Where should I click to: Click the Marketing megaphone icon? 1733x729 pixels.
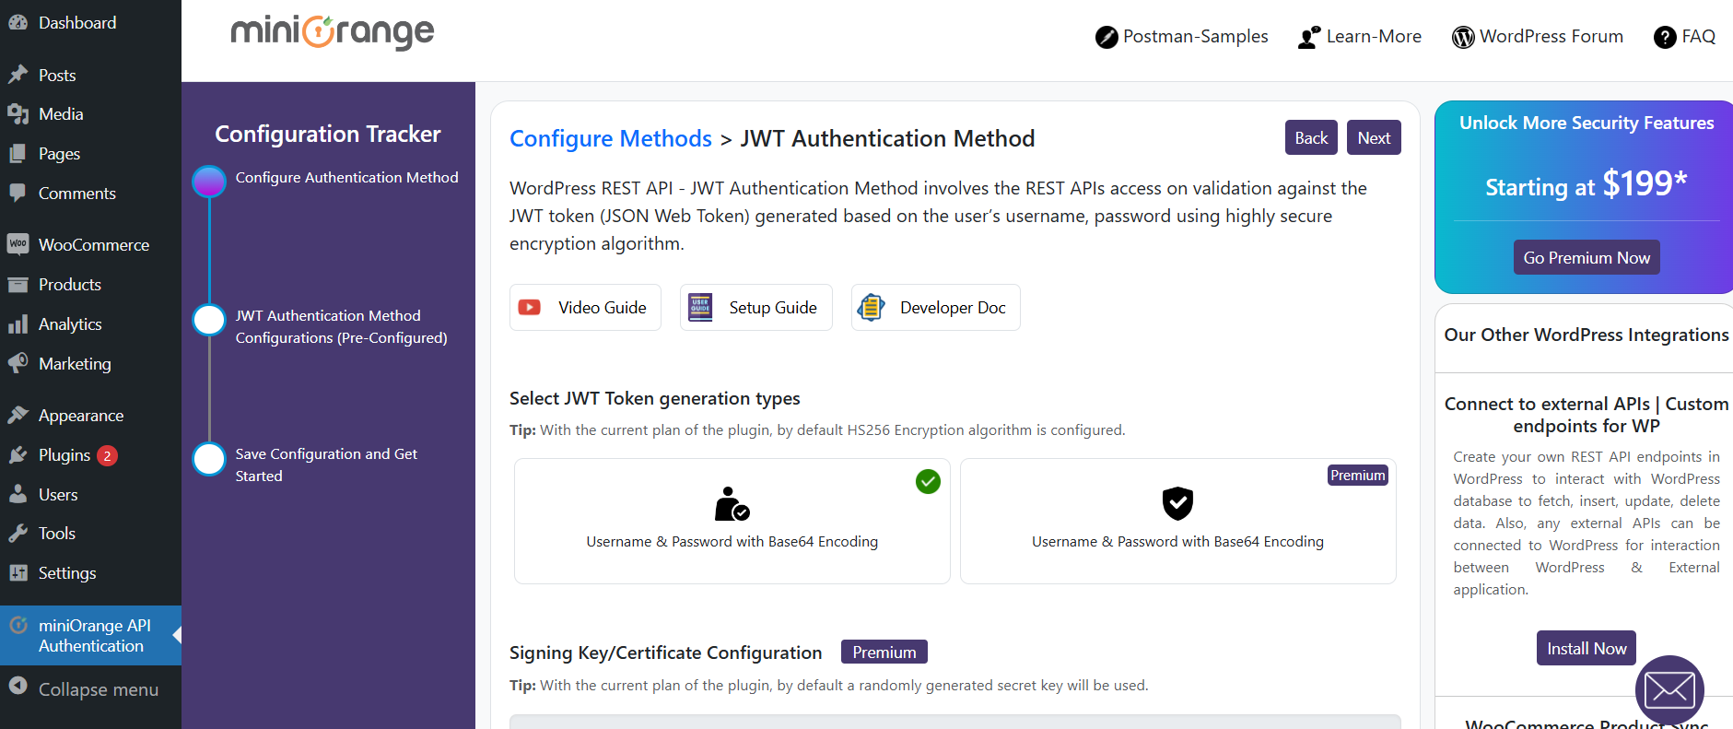[18, 364]
